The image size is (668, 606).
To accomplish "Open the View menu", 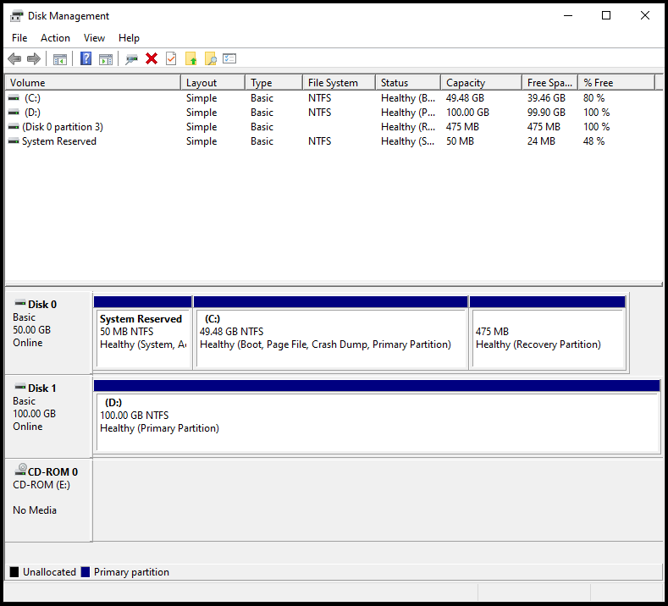I will coord(94,38).
